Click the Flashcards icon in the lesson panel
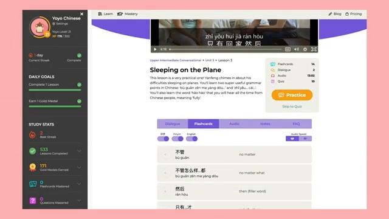Screen dimensions: 389x219 pos(273,64)
